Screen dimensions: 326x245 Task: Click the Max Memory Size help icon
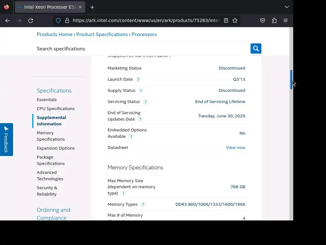[x=123, y=193]
